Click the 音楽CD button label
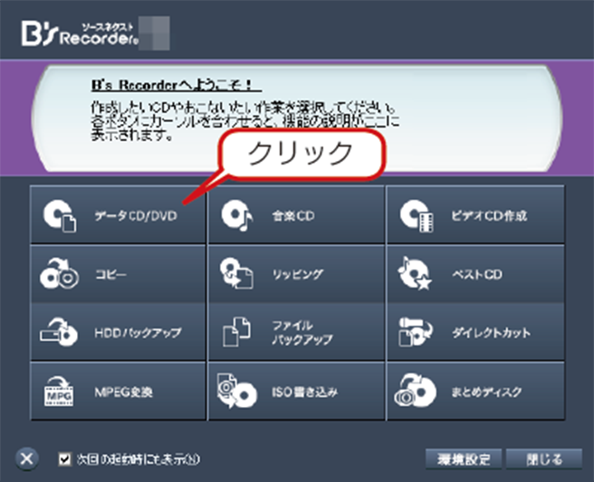 coord(292,216)
